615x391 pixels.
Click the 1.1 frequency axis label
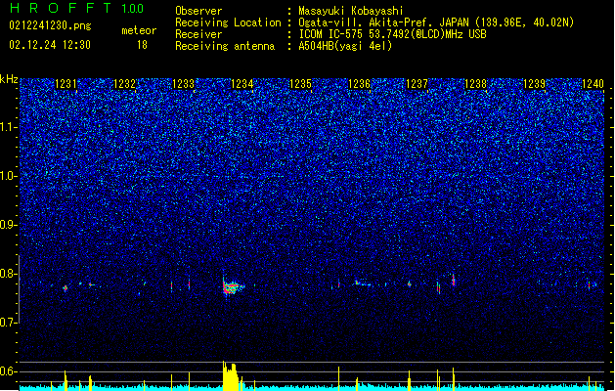click(x=9, y=127)
